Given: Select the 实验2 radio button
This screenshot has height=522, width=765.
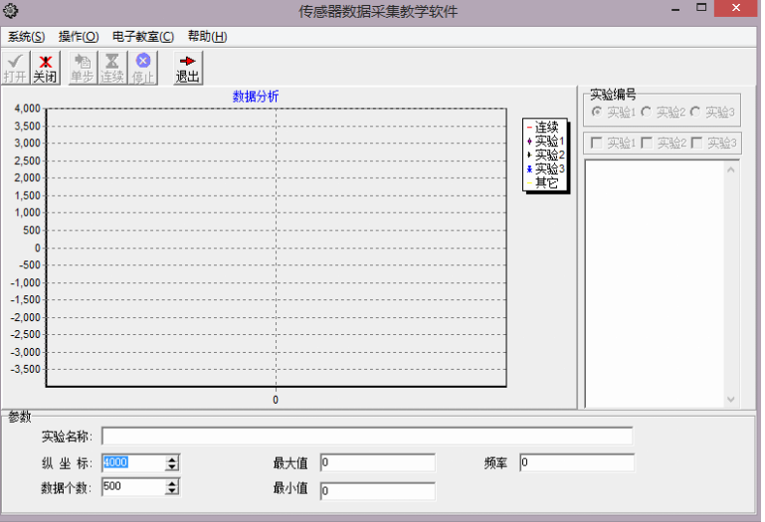Looking at the screenshot, I should click(646, 112).
